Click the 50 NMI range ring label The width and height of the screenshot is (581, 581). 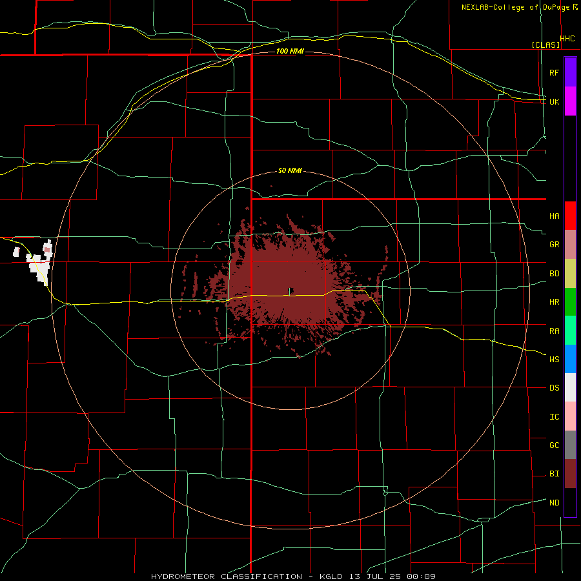(290, 170)
